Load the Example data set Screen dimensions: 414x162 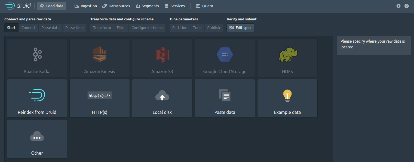[287, 98]
